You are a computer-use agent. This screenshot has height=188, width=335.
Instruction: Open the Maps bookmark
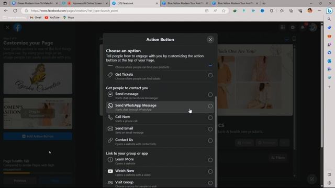tap(69, 17)
